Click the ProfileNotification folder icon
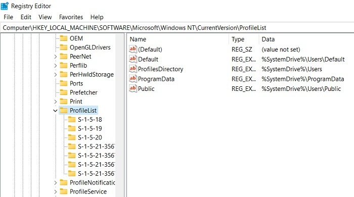The height and width of the screenshot is (197, 354). [64, 182]
